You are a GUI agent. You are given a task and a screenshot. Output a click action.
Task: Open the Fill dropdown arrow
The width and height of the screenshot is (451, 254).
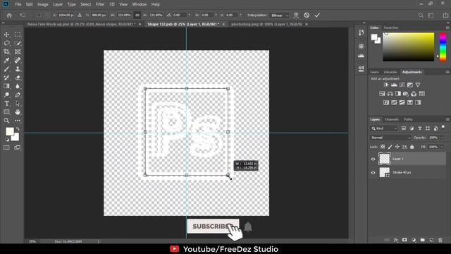[442, 147]
